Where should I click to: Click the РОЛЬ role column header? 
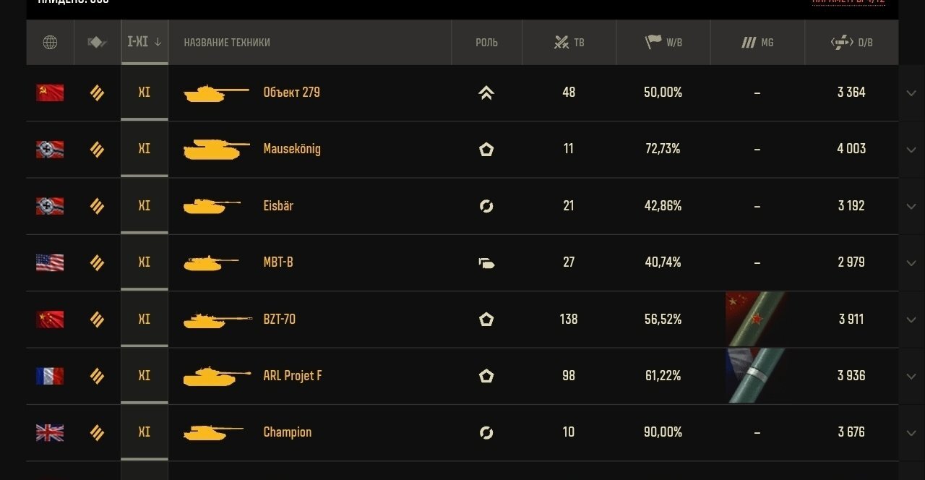pyautogui.click(x=487, y=43)
